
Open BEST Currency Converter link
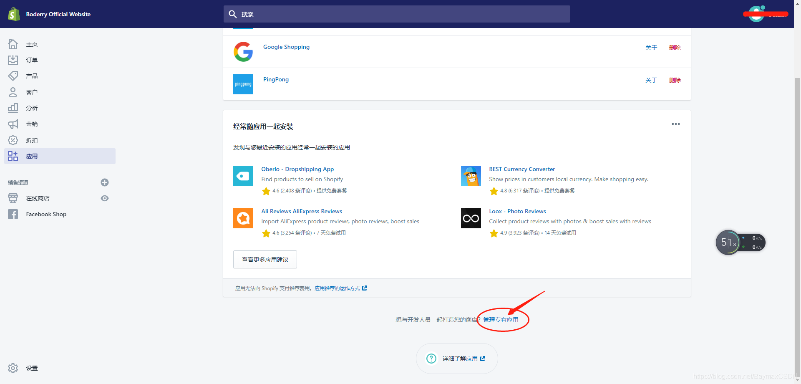pyautogui.click(x=522, y=169)
